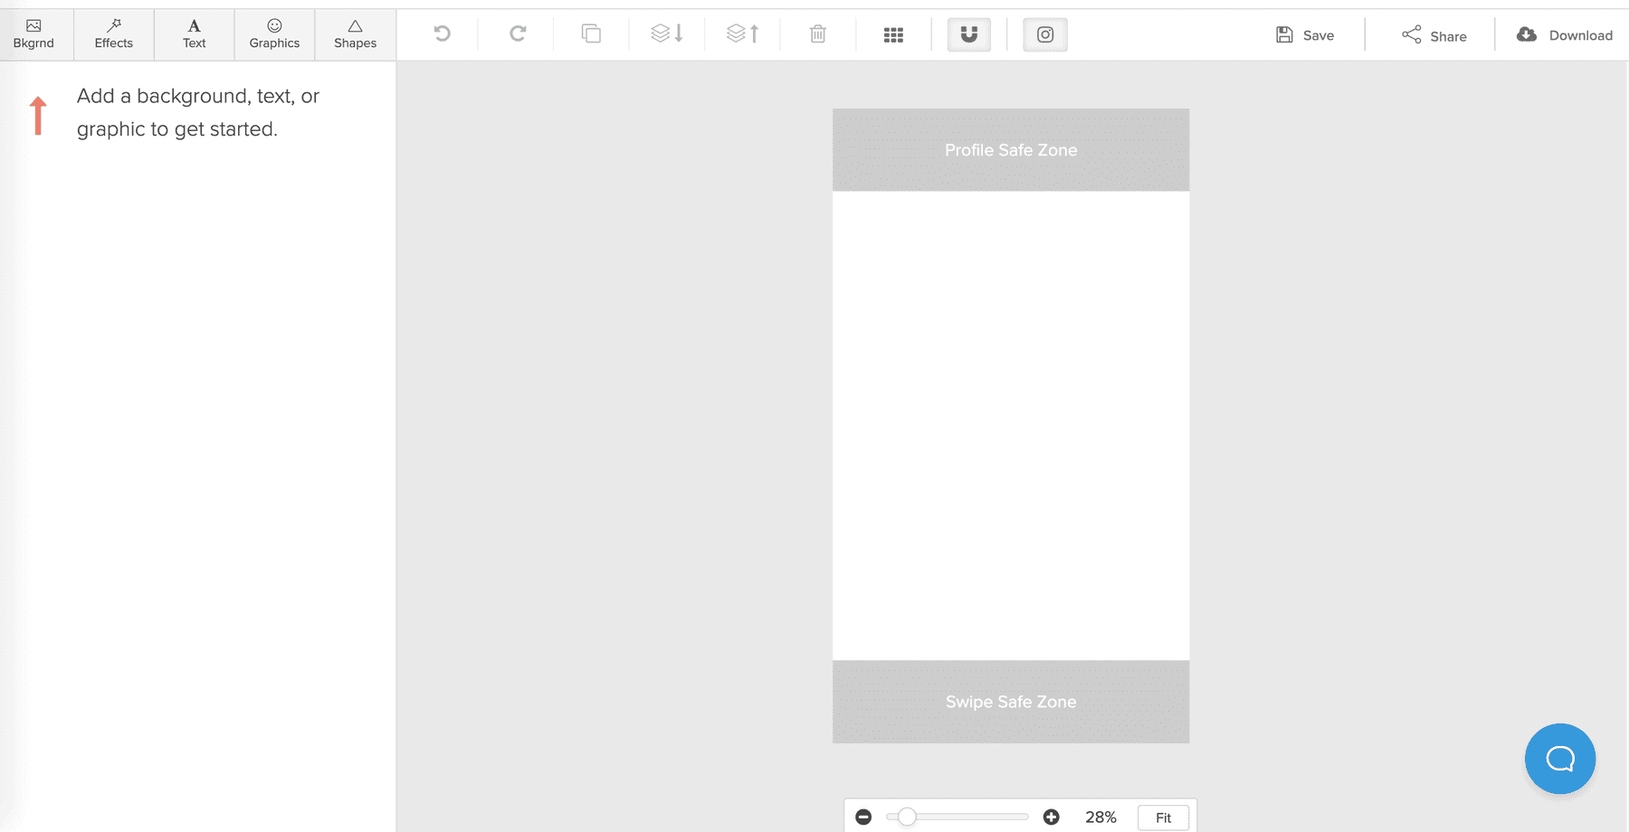Select the Effects magic wand tool

pyautogui.click(x=113, y=34)
